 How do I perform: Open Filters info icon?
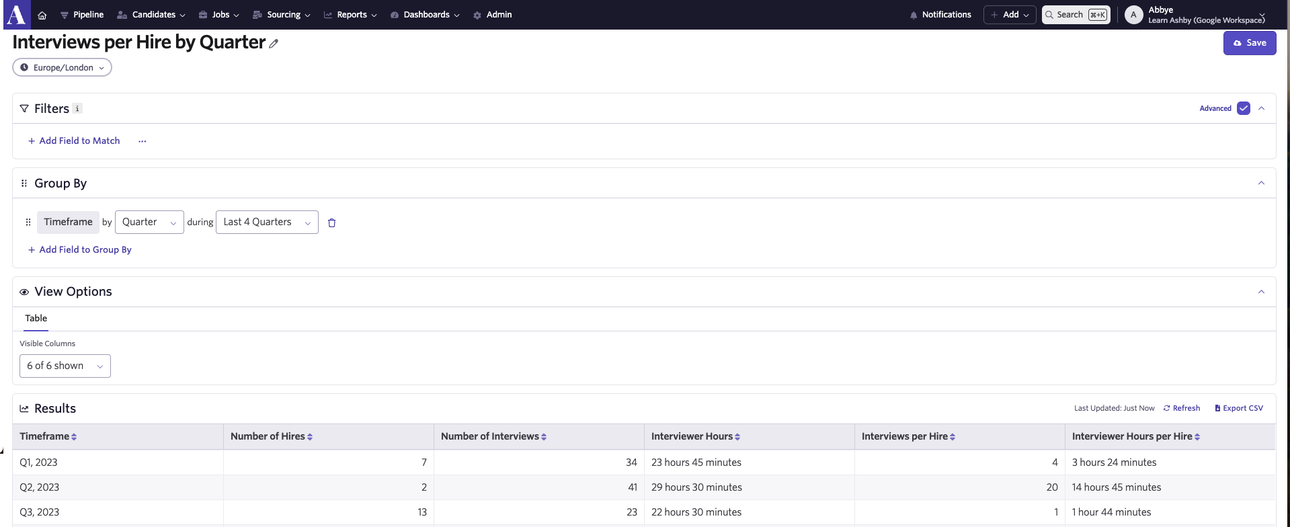click(77, 108)
